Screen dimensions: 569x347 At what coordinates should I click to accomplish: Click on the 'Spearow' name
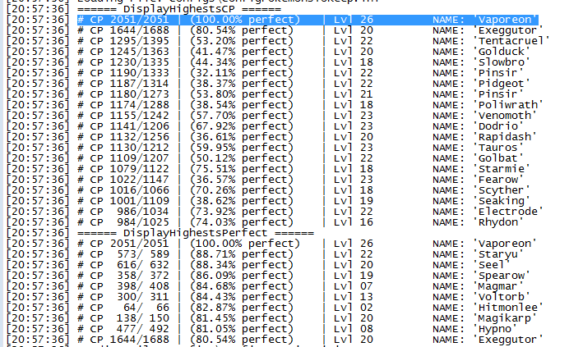[502, 276]
